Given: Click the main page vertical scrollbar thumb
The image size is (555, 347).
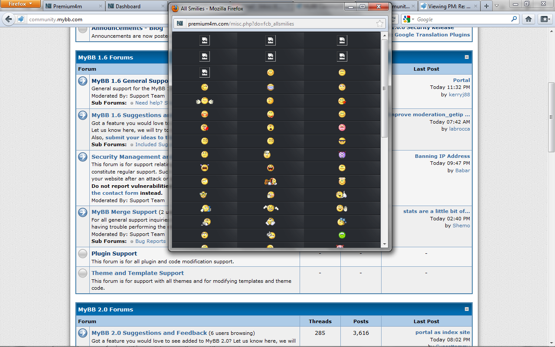Looking at the screenshot, I should (551, 117).
